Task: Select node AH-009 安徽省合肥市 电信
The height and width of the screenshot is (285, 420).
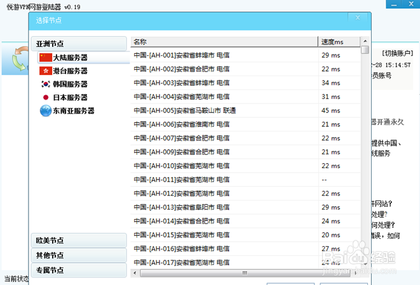Action: (x=245, y=152)
